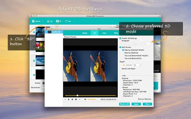Viewport: 191px width, 119px height.
Task: Switch to the Rotate tab
Action: [x=85, y=33]
